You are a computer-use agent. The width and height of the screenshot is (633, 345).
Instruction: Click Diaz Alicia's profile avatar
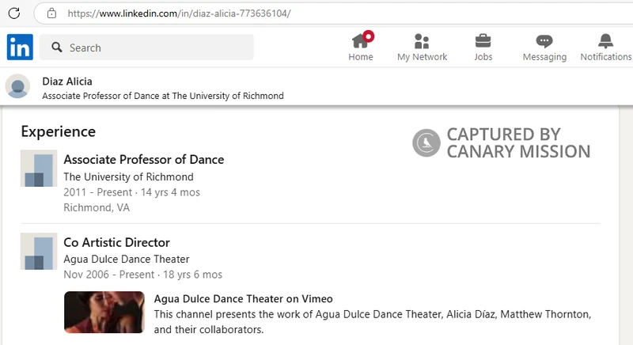(19, 87)
